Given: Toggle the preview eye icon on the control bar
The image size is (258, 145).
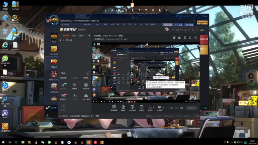Looking at the screenshot, I should click(176, 108).
